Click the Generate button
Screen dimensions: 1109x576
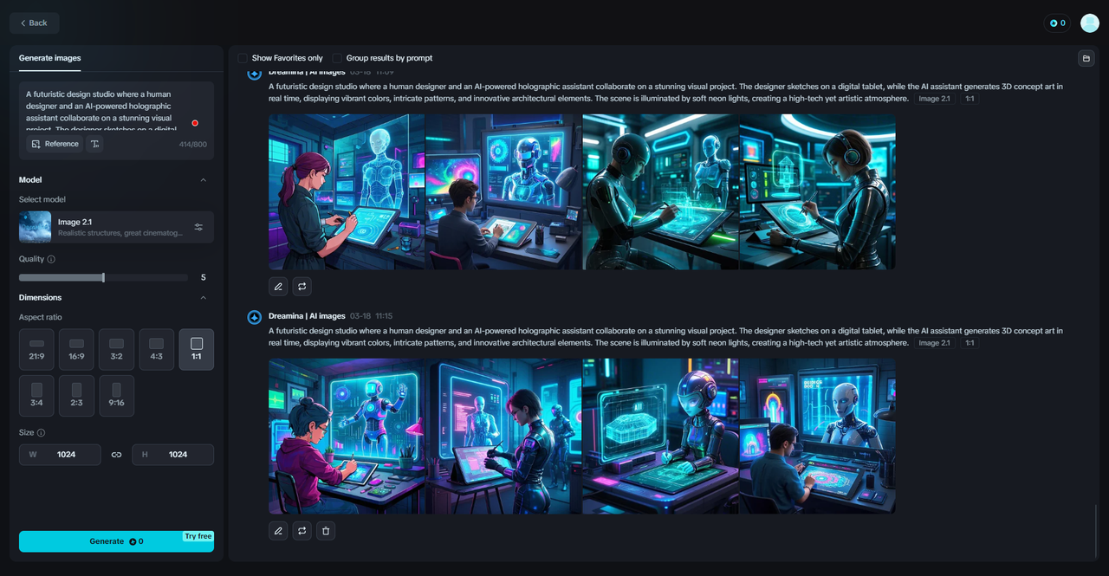[x=116, y=541]
